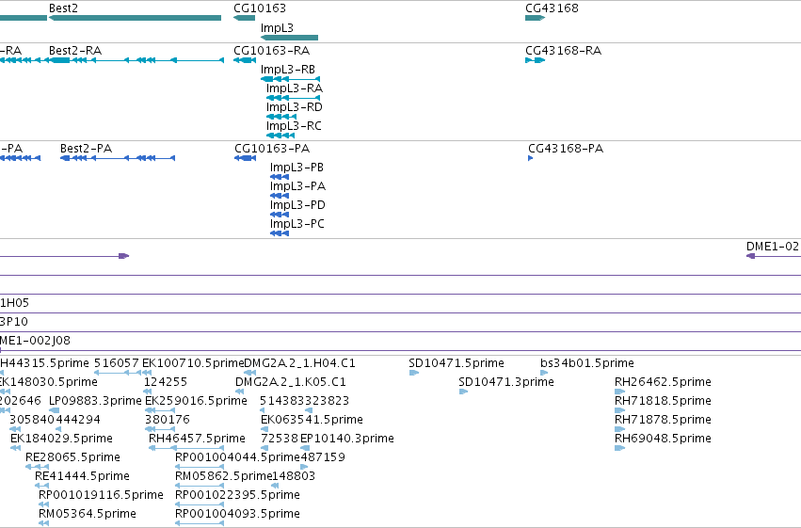This screenshot has width=801, height=528.
Task: Select the Best2-PA protein feature
Action: click(118, 158)
